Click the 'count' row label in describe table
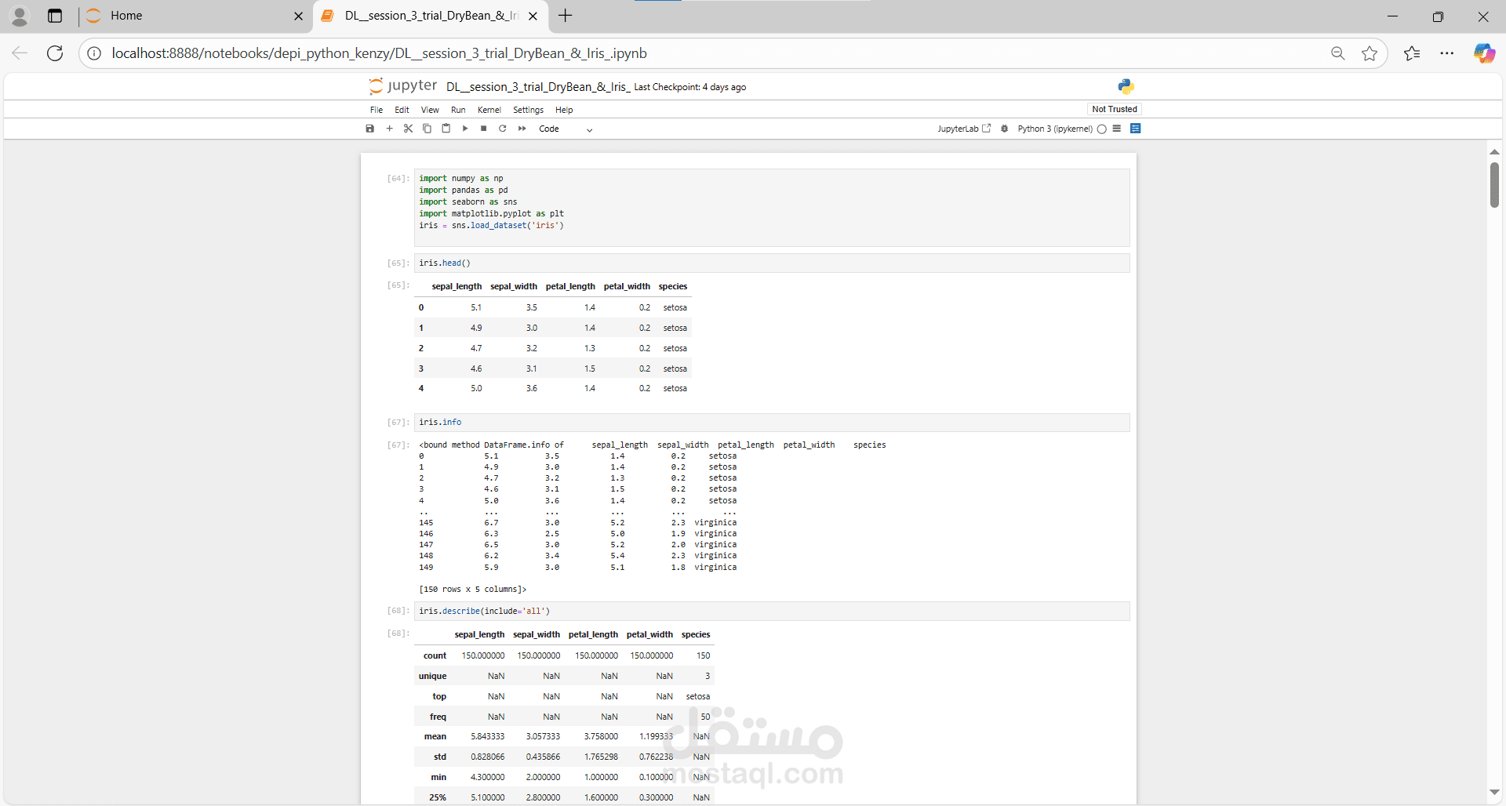The height and width of the screenshot is (806, 1506). click(x=435, y=655)
